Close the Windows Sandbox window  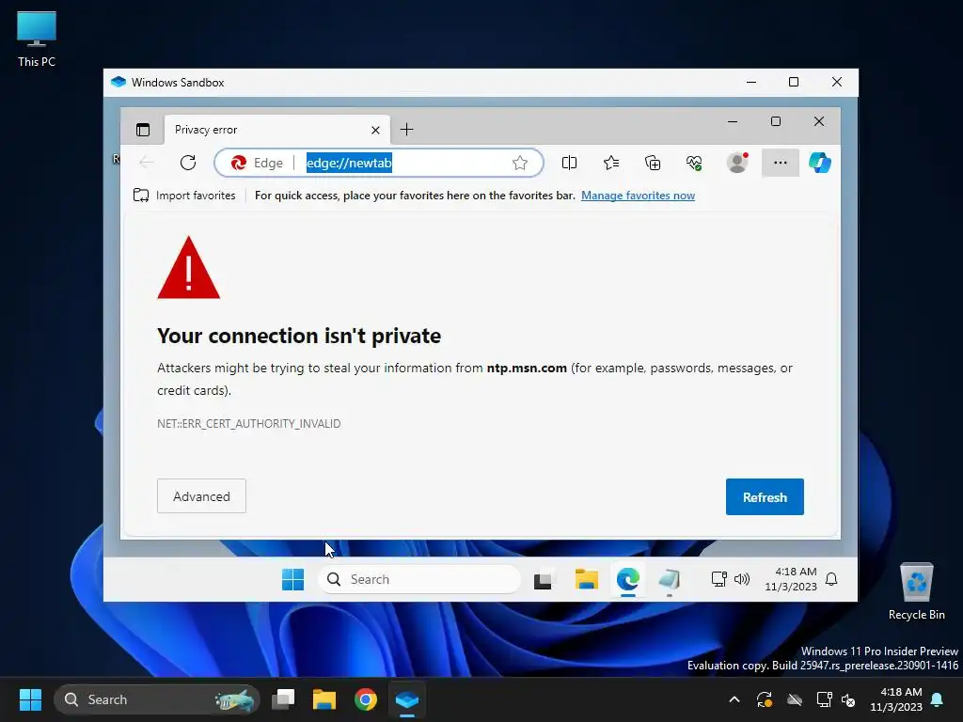[836, 83]
